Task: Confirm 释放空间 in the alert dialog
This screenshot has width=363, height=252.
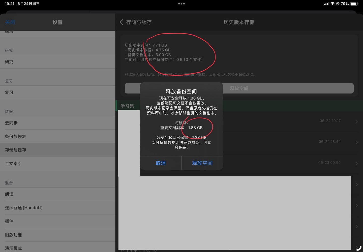Action: click(202, 163)
